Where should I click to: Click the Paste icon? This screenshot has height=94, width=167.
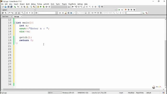[x=27, y=7]
